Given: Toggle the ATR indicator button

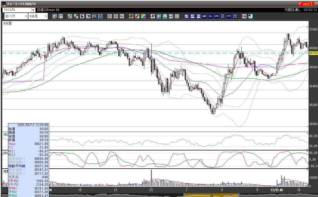Looking at the screenshot, I should coord(217,16).
